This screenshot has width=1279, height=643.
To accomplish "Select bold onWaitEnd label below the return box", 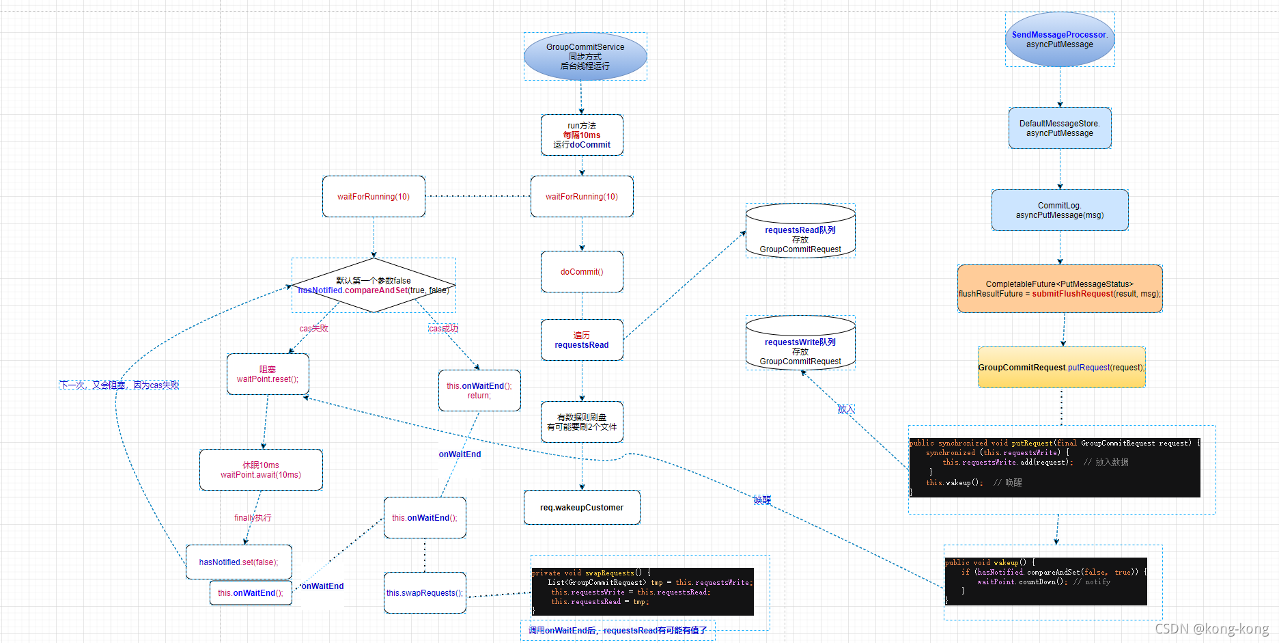I will [460, 454].
